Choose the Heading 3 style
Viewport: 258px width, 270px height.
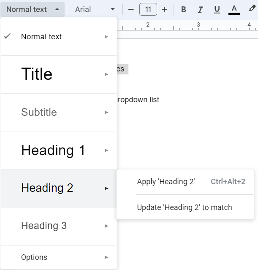coord(59,226)
